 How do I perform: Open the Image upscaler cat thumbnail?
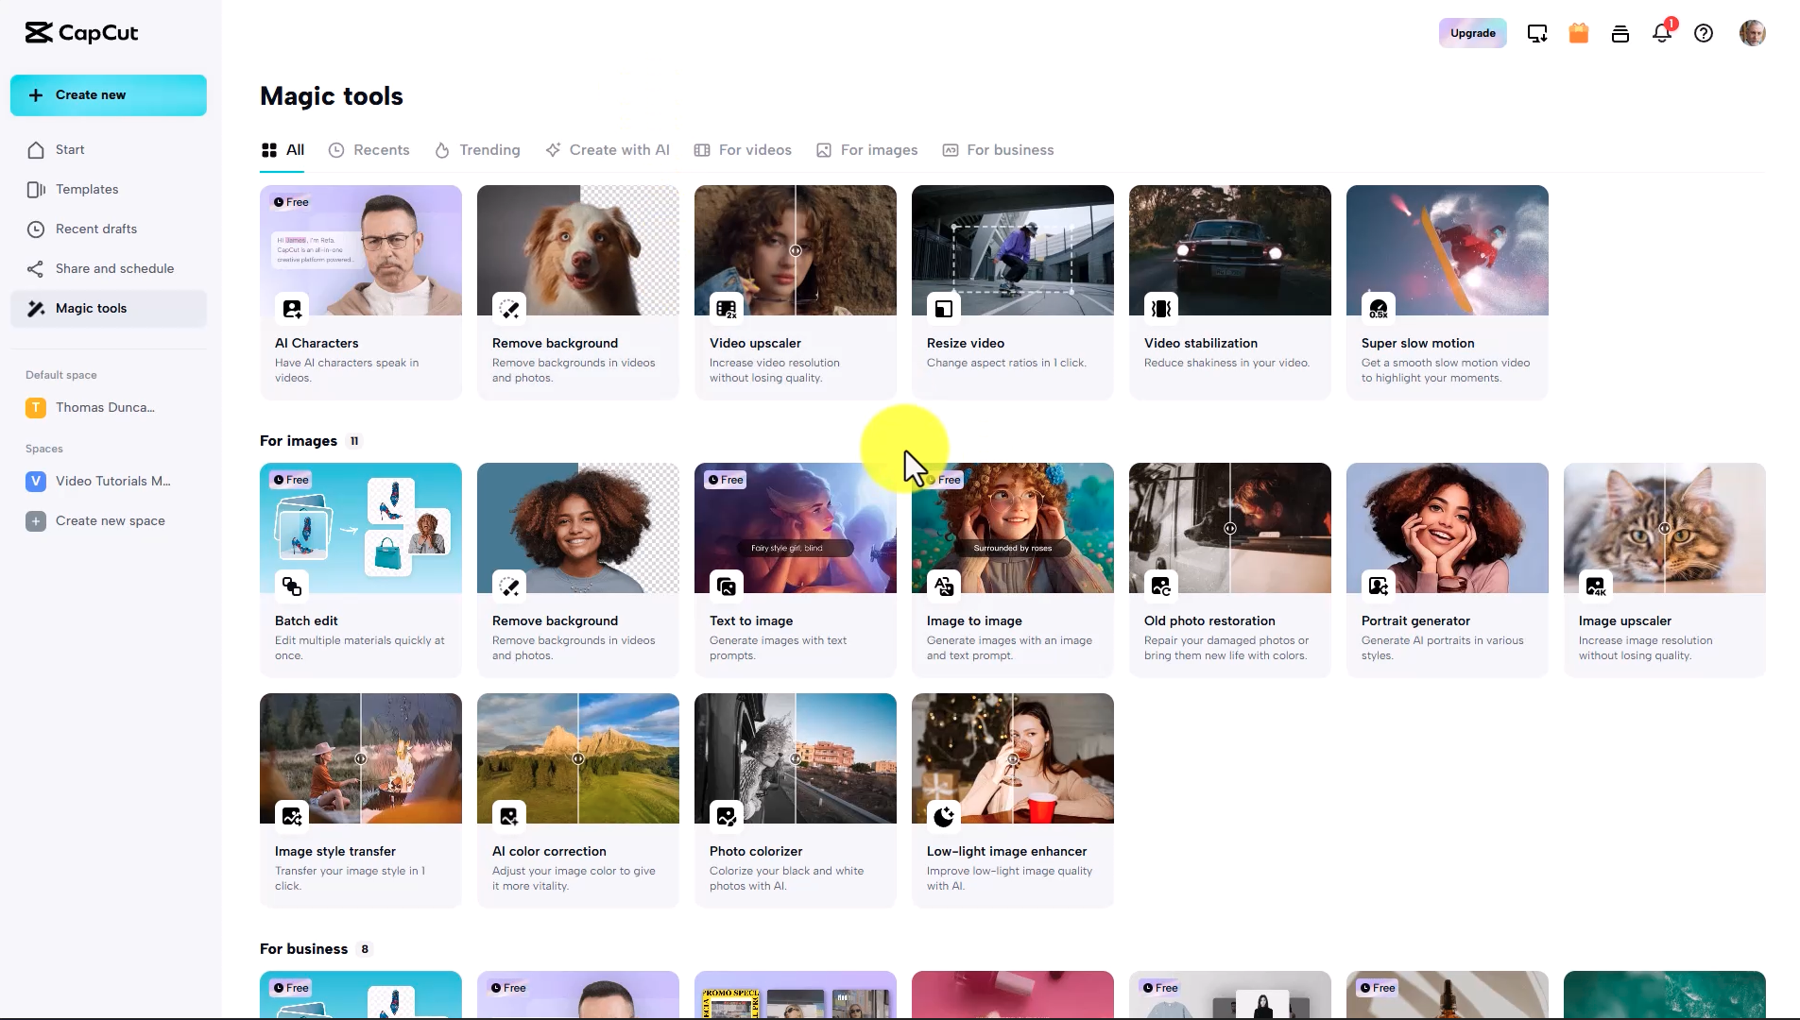coord(1665,528)
